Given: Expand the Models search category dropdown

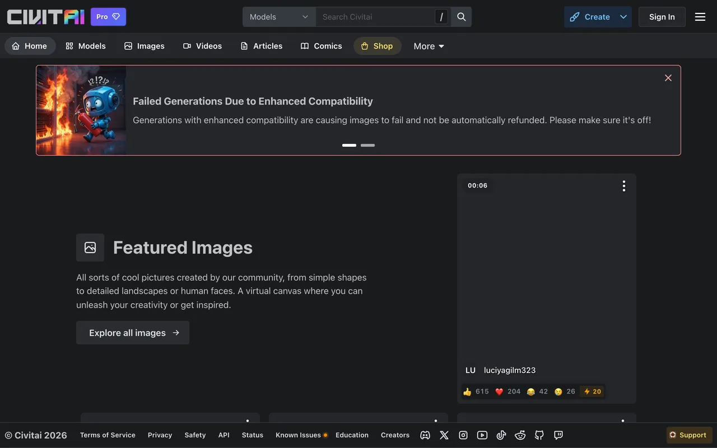Looking at the screenshot, I should 279,17.
